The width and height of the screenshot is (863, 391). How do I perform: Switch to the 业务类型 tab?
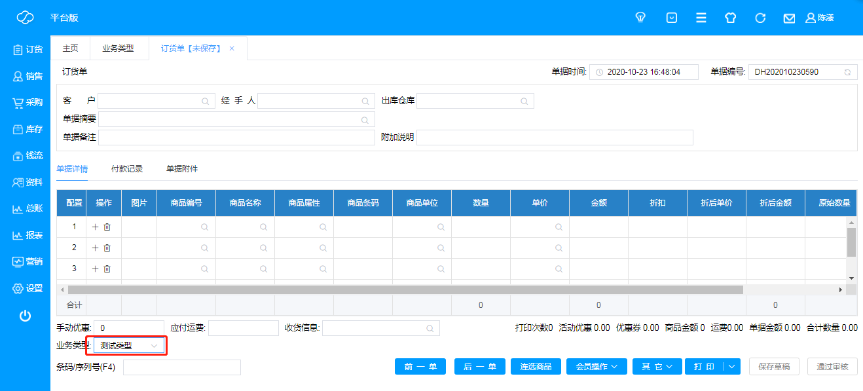click(x=118, y=48)
